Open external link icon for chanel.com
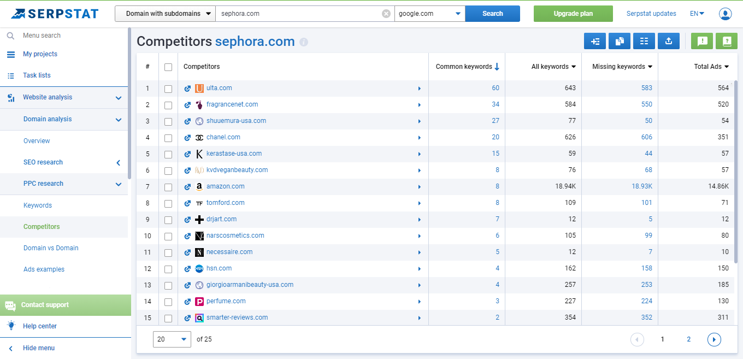 [187, 138]
